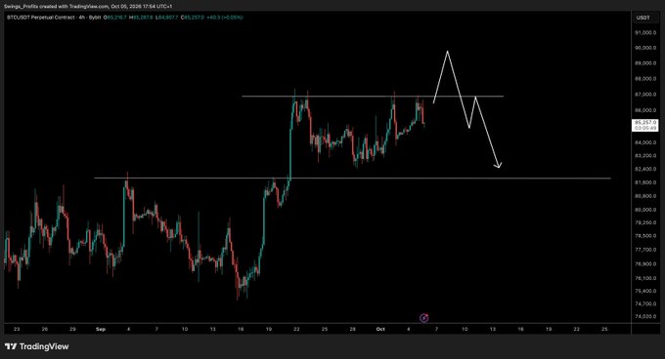Select the 76,900.0 price axis label
The width and height of the screenshot is (665, 359).
[x=645, y=263]
